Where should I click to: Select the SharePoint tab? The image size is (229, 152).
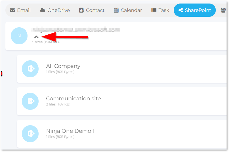coord(194,10)
